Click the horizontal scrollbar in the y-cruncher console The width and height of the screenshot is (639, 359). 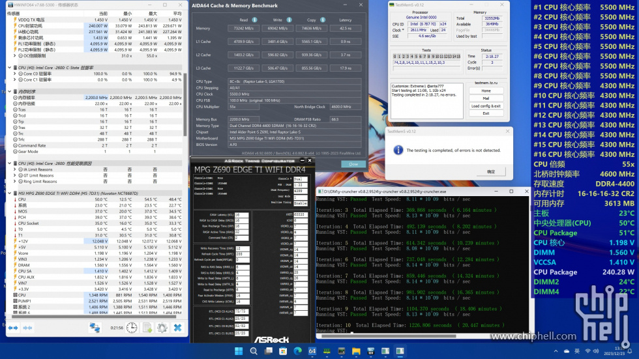coord(388,336)
